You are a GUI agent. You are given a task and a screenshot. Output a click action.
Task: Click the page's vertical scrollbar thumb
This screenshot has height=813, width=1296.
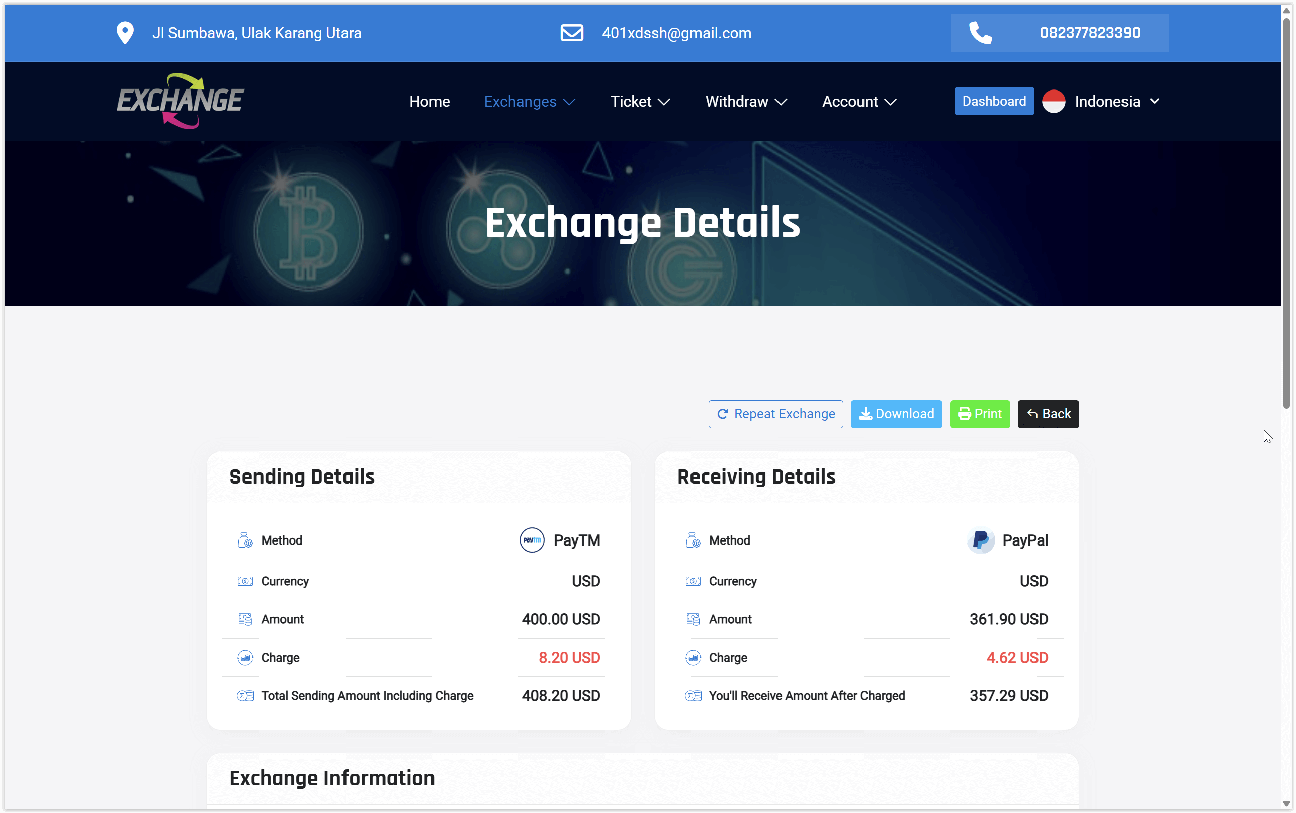click(1286, 215)
